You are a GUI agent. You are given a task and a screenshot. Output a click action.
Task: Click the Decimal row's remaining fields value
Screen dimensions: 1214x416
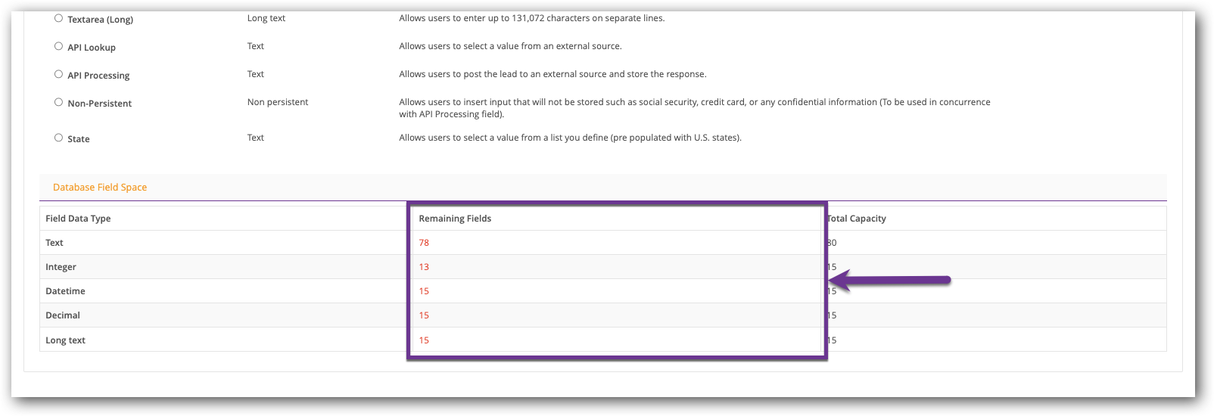click(424, 315)
